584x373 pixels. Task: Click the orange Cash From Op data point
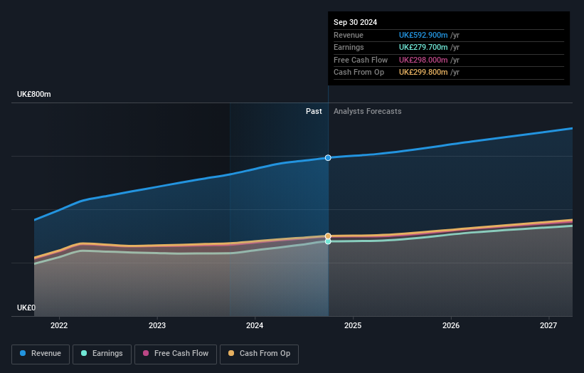click(x=328, y=236)
